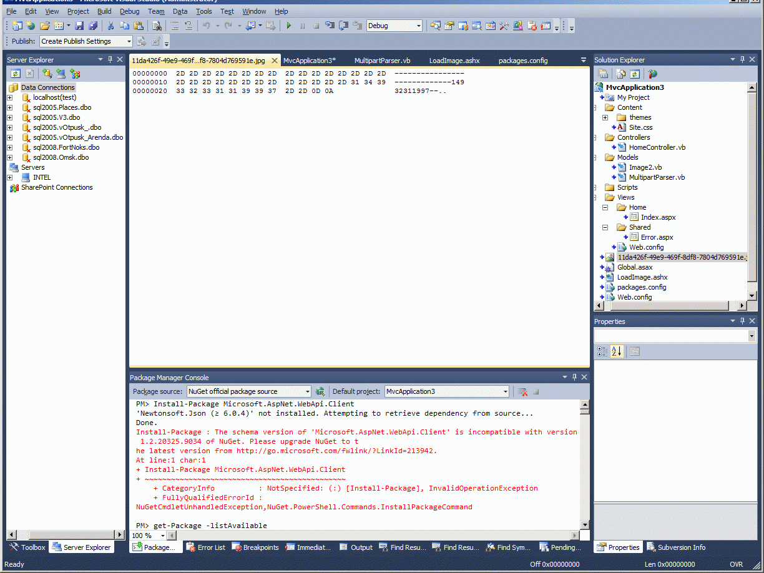764x573 pixels.
Task: Collapse the Home folder under Views
Action: [x=605, y=207]
